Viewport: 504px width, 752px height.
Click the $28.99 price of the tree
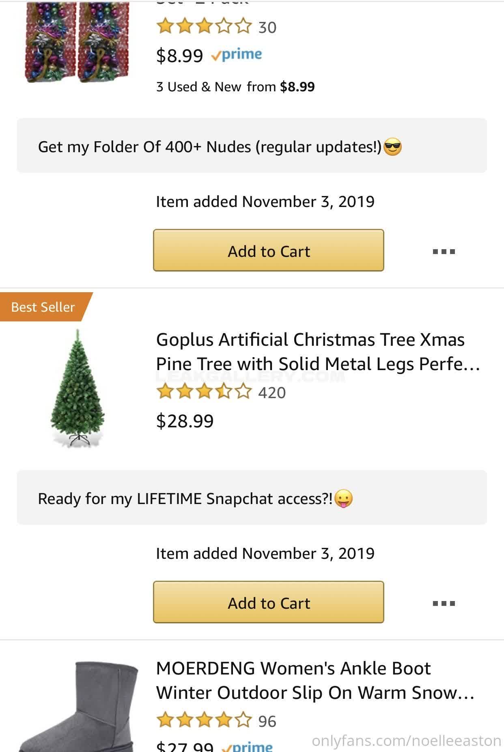pyautogui.click(x=185, y=421)
